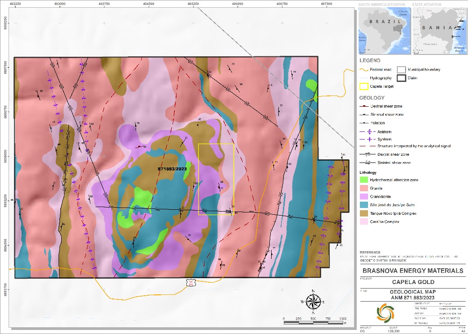Image resolution: width=468 pixels, height=334 pixels.
Task: Click the GEOLOGY heading
Action: (372, 98)
